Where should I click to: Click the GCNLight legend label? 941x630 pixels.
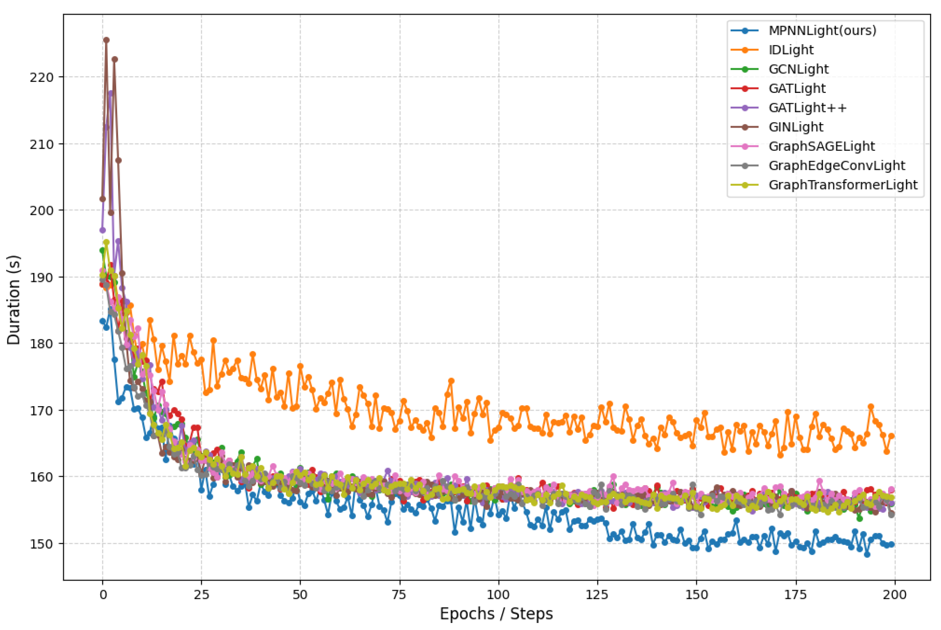[x=798, y=69]
